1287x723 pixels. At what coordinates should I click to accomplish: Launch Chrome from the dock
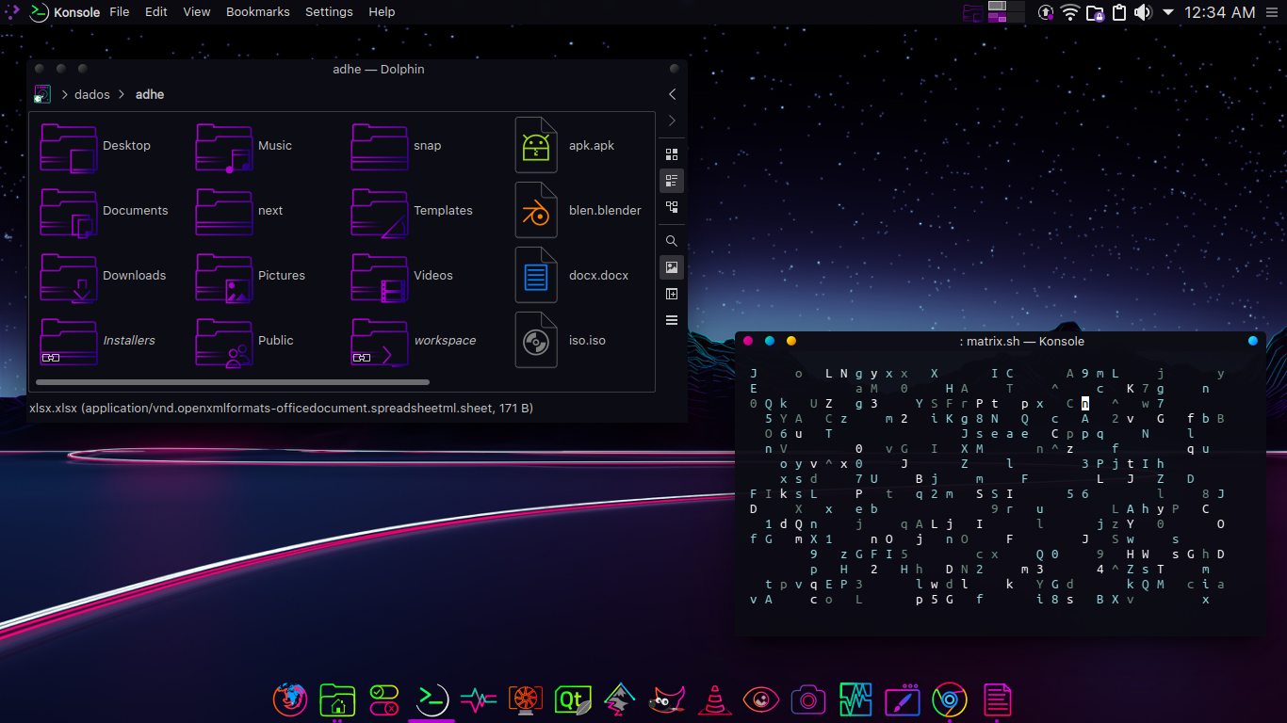point(950,699)
